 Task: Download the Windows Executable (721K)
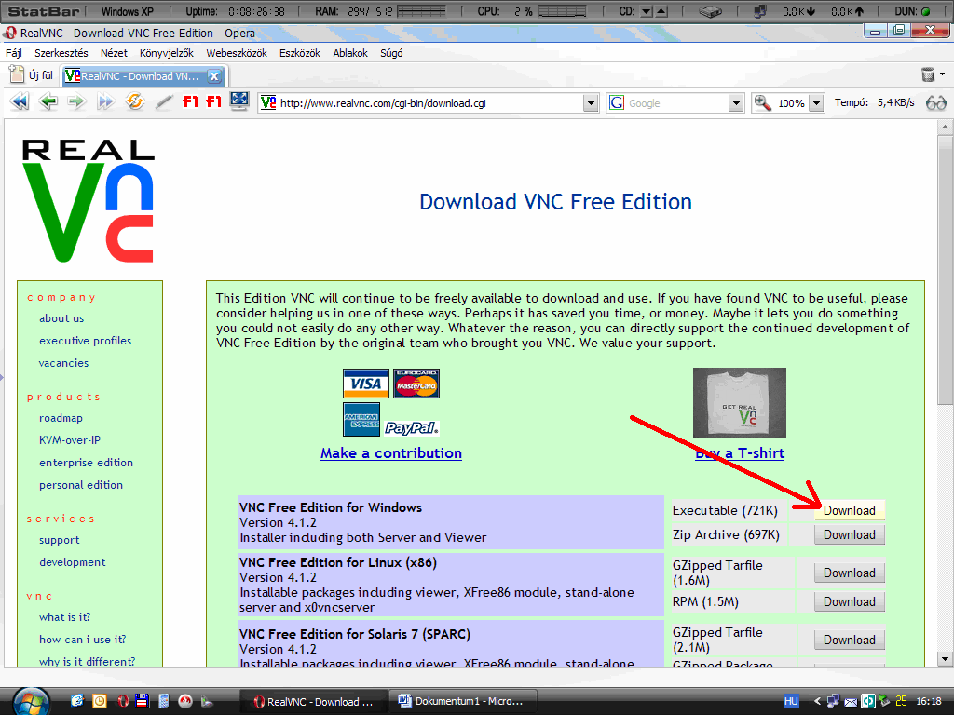click(x=850, y=511)
